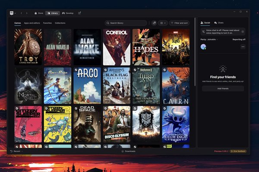259x172 pixels.
Task: Open the grid view layout dropdown
Action: 163,23
